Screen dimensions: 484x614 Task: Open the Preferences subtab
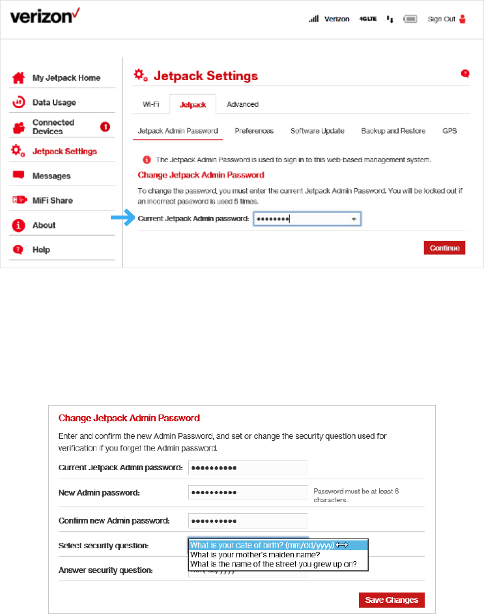[254, 131]
